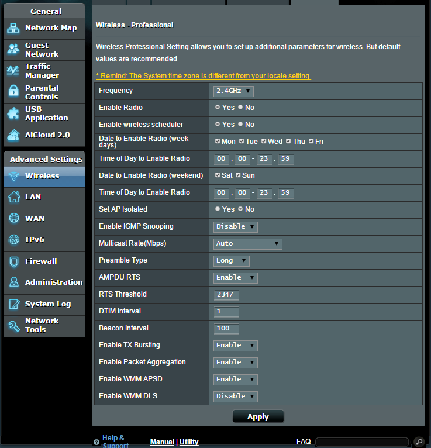Viewport: 431px width, 448px height.
Task: Uncheck the Thu weekday checkbox
Action: click(x=288, y=141)
